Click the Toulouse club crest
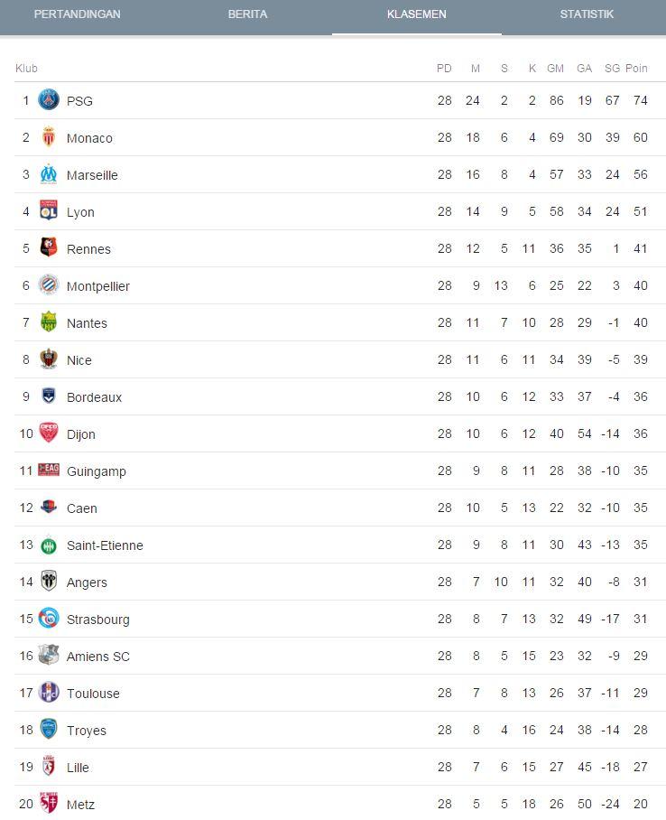Viewport: 666px width, 820px height. pos(49,693)
